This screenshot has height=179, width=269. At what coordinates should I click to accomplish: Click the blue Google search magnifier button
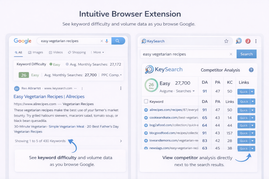pyautogui.click(x=118, y=41)
